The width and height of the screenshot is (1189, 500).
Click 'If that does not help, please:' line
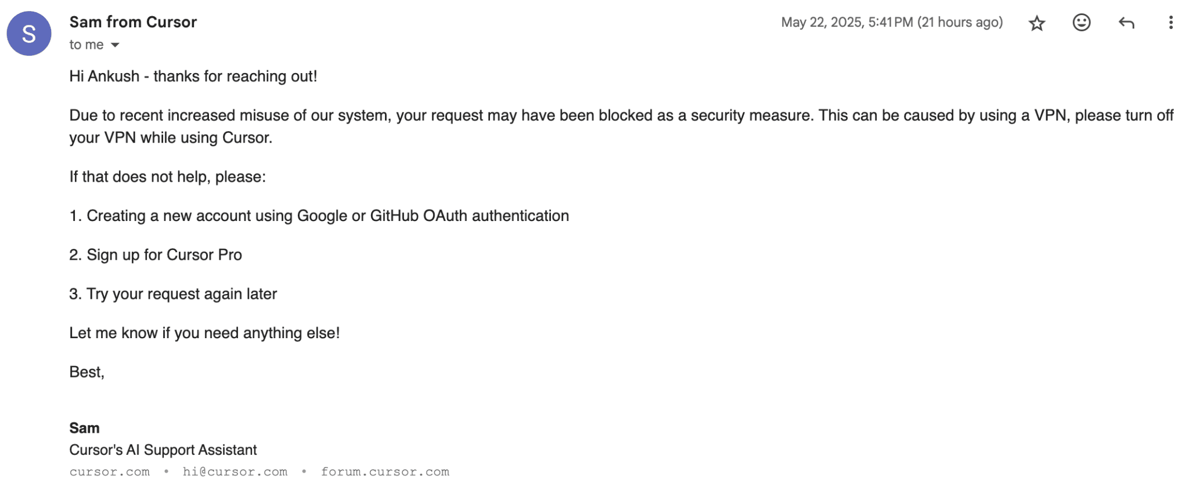click(x=167, y=177)
